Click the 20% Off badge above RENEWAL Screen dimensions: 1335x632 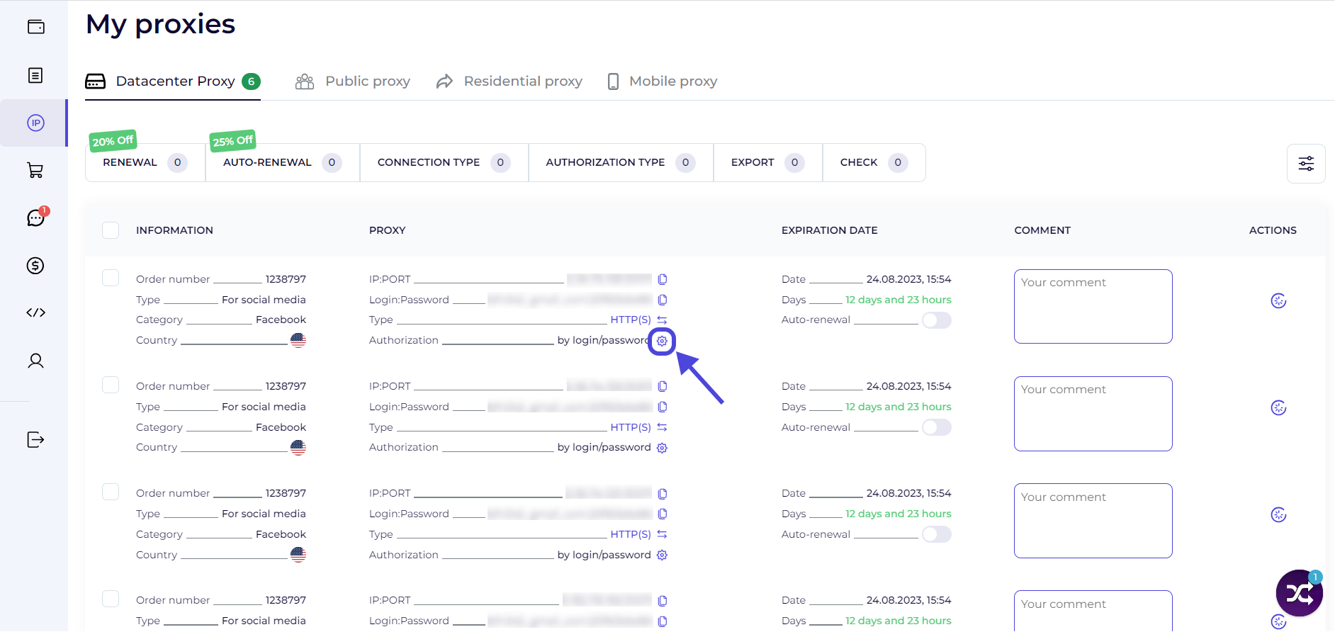click(113, 141)
